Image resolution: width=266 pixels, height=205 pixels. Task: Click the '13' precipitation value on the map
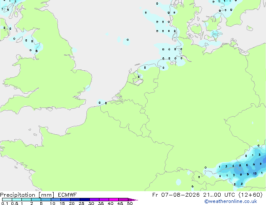(255, 174)
